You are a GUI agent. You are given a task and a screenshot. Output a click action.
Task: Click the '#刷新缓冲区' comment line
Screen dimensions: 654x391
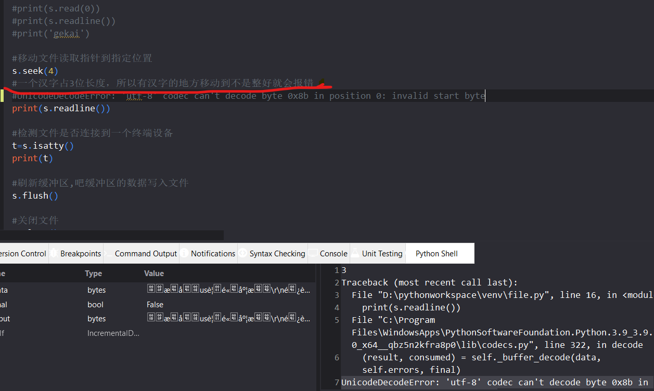[x=100, y=183]
